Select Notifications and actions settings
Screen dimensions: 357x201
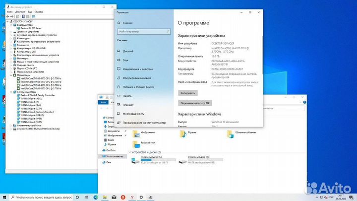click(137, 69)
